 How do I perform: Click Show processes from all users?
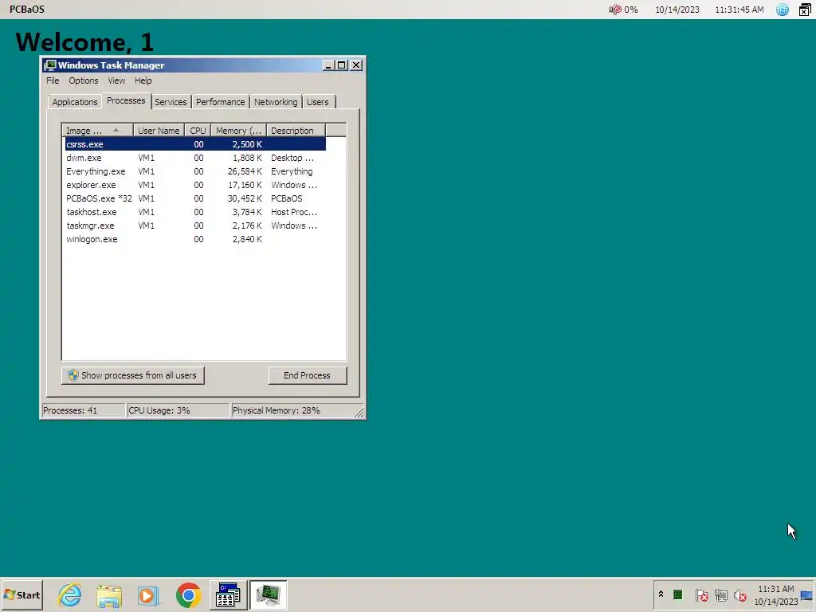(x=133, y=375)
